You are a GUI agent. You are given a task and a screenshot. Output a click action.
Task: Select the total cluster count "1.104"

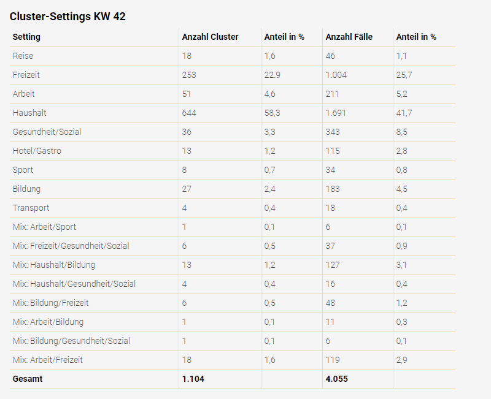click(x=193, y=379)
